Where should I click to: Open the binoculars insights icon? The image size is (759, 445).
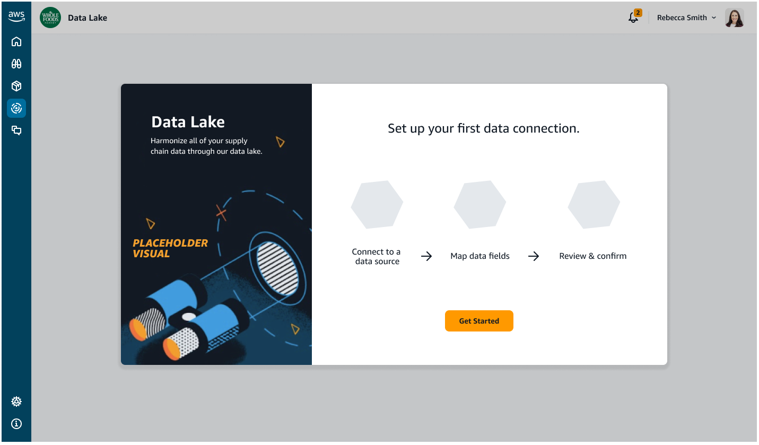(x=16, y=64)
